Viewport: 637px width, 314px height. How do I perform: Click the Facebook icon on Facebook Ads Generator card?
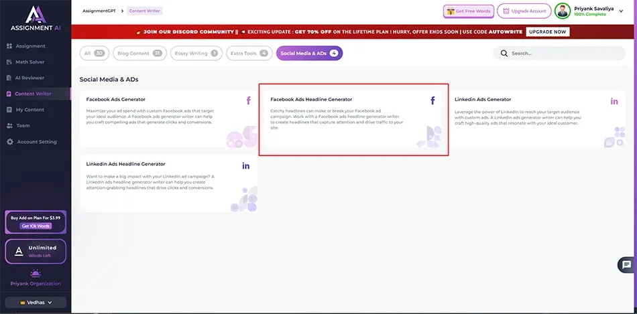coord(249,101)
